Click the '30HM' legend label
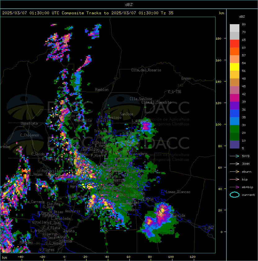 246,164
